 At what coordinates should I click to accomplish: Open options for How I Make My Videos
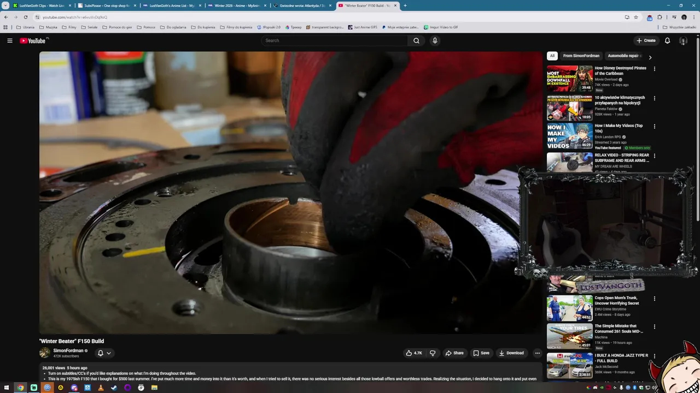pos(655,126)
